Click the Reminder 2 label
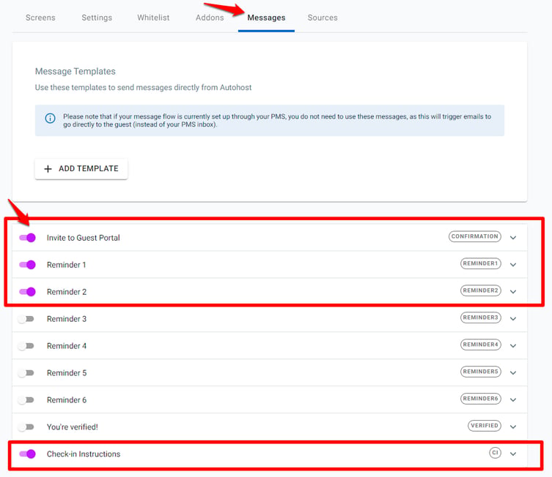Viewport: 552px width, 477px height. [x=67, y=292]
